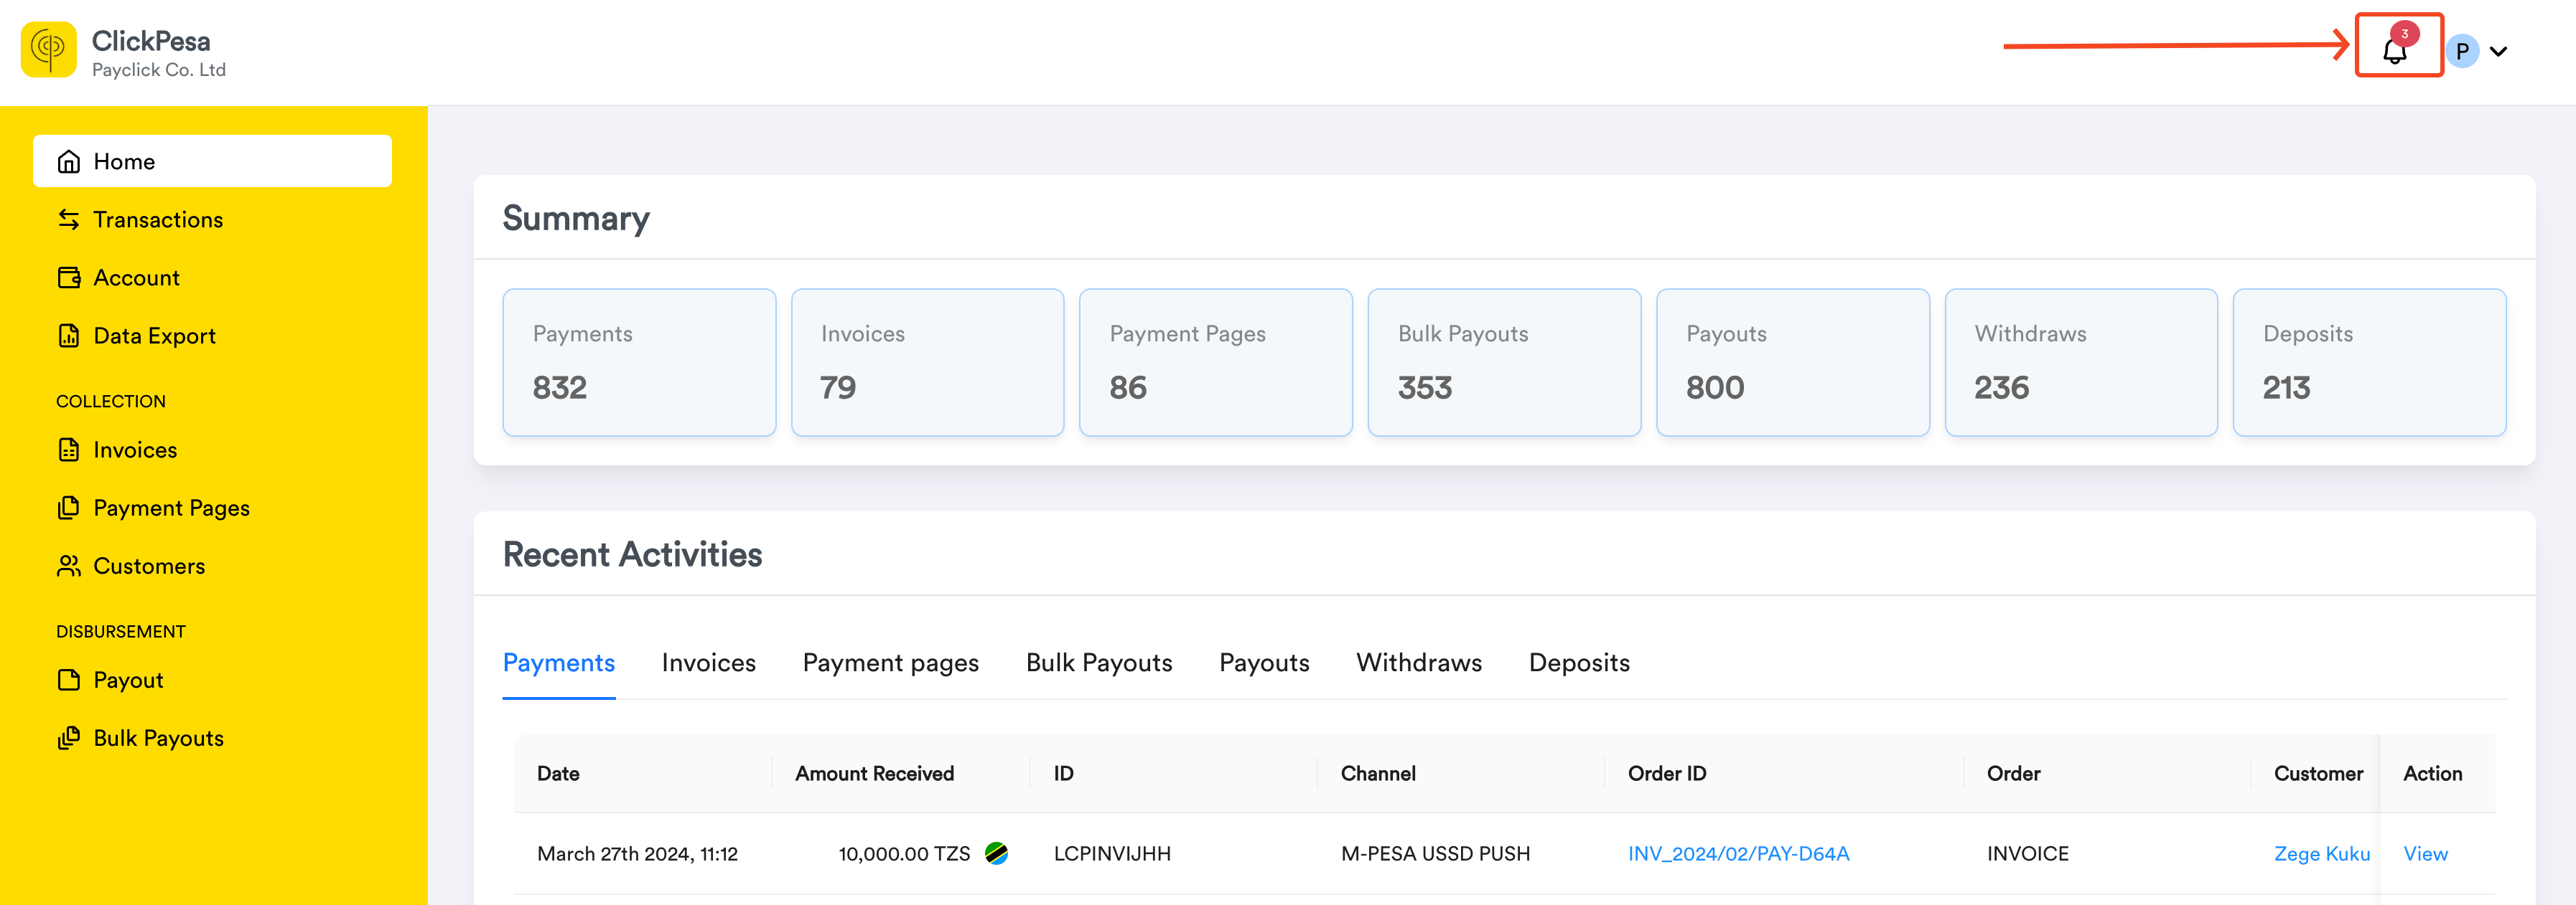This screenshot has height=905, width=2576.
Task: Click the Transactions arrows icon
Action: (69, 219)
